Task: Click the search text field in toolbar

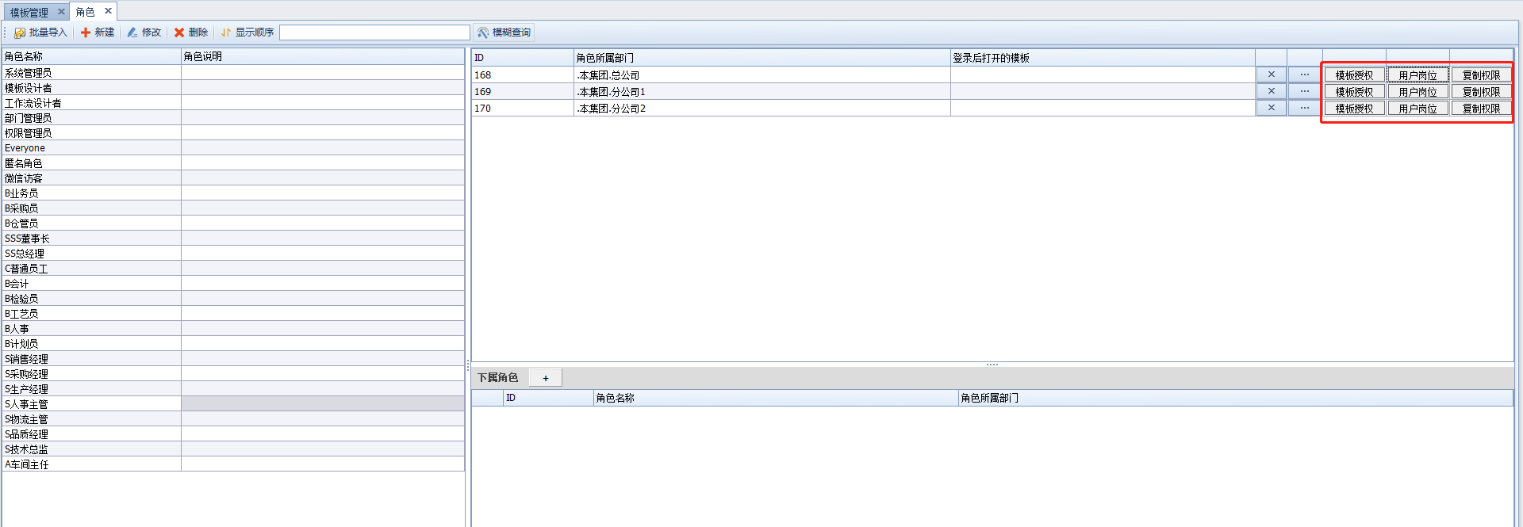Action: [x=374, y=32]
